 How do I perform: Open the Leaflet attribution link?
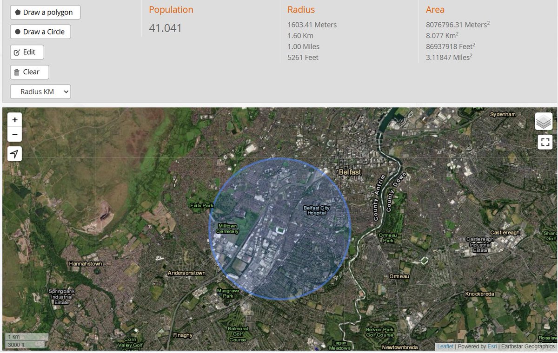445,346
